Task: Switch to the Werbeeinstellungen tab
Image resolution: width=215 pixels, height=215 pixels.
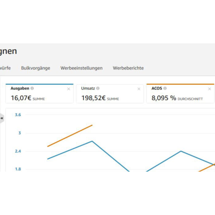Action: coord(82,68)
